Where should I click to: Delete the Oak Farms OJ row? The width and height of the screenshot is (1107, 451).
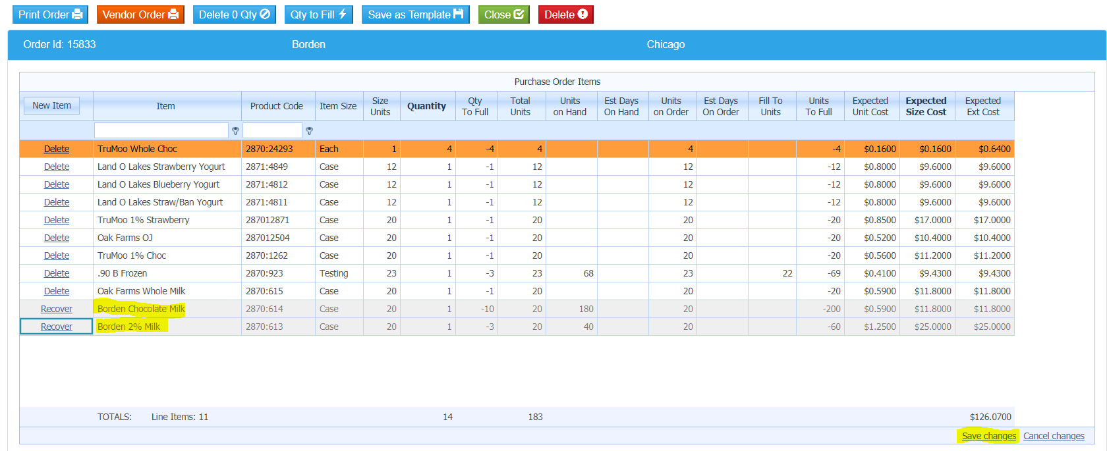57,238
